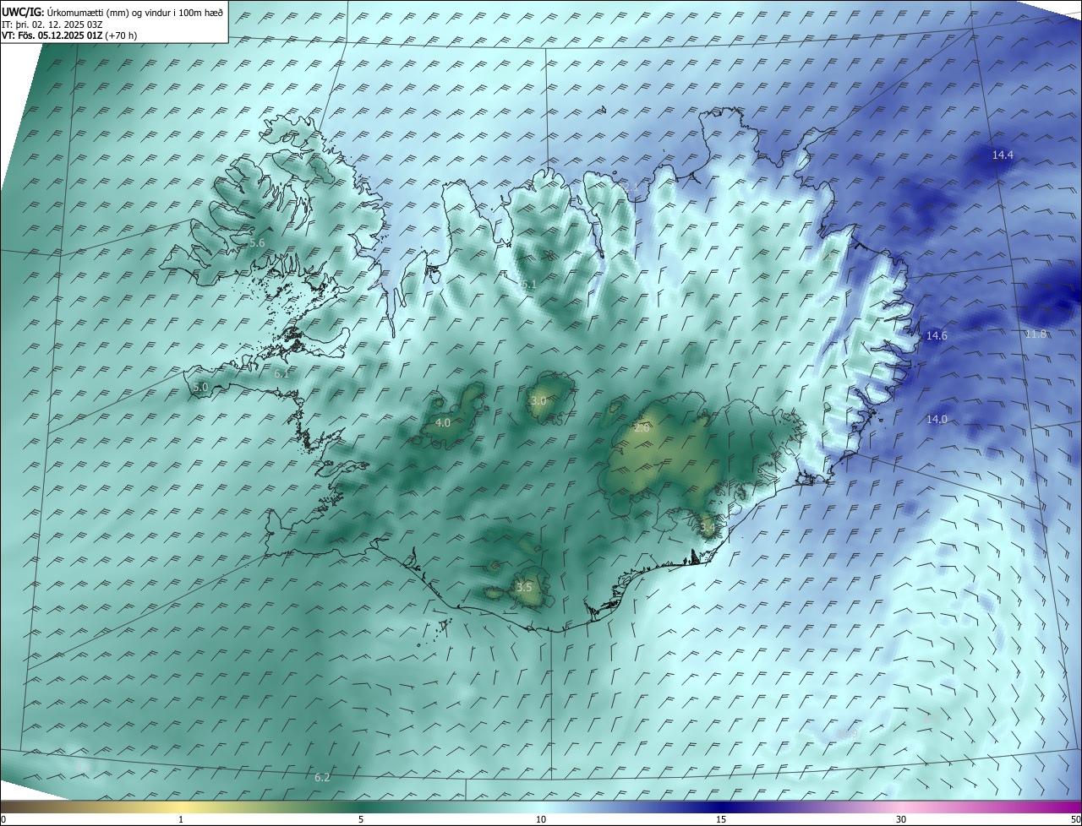Click the 2.0 value on the large glacier
The width and height of the screenshot is (1082, 826).
[642, 429]
